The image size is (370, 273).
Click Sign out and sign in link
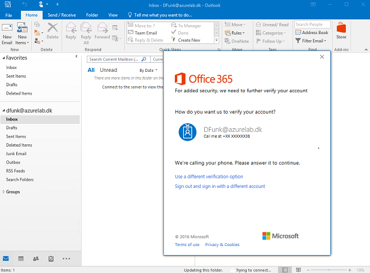(x=220, y=186)
